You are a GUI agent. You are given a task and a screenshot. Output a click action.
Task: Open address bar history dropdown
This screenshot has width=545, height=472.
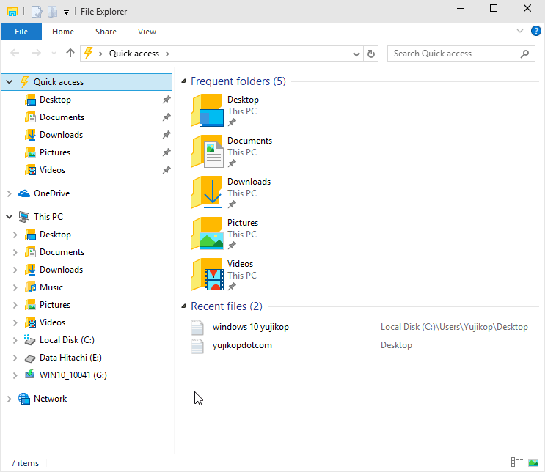tap(356, 54)
